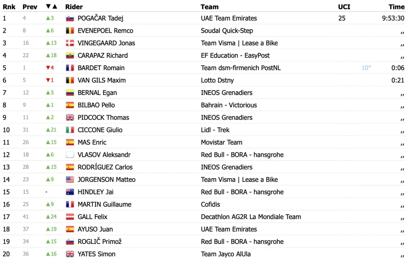Click the US flag beside Jorgenson

click(x=70, y=180)
